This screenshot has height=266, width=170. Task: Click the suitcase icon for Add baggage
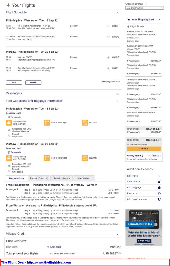click(x=159, y=187)
